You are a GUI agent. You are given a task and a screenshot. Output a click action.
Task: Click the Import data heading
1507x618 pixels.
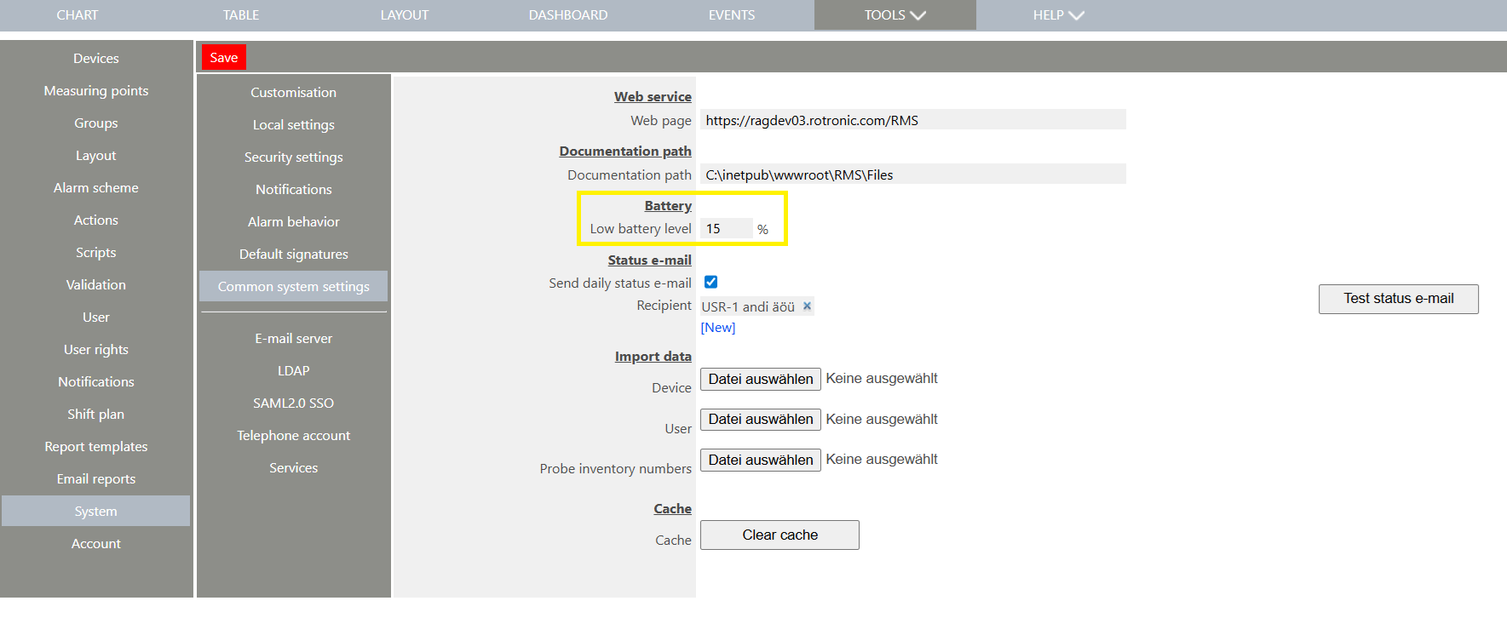point(653,356)
